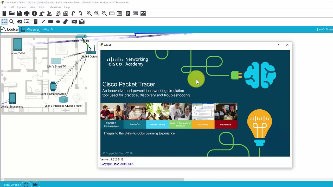
Task: Open a file using the folder icon
Action: coord(12,14)
